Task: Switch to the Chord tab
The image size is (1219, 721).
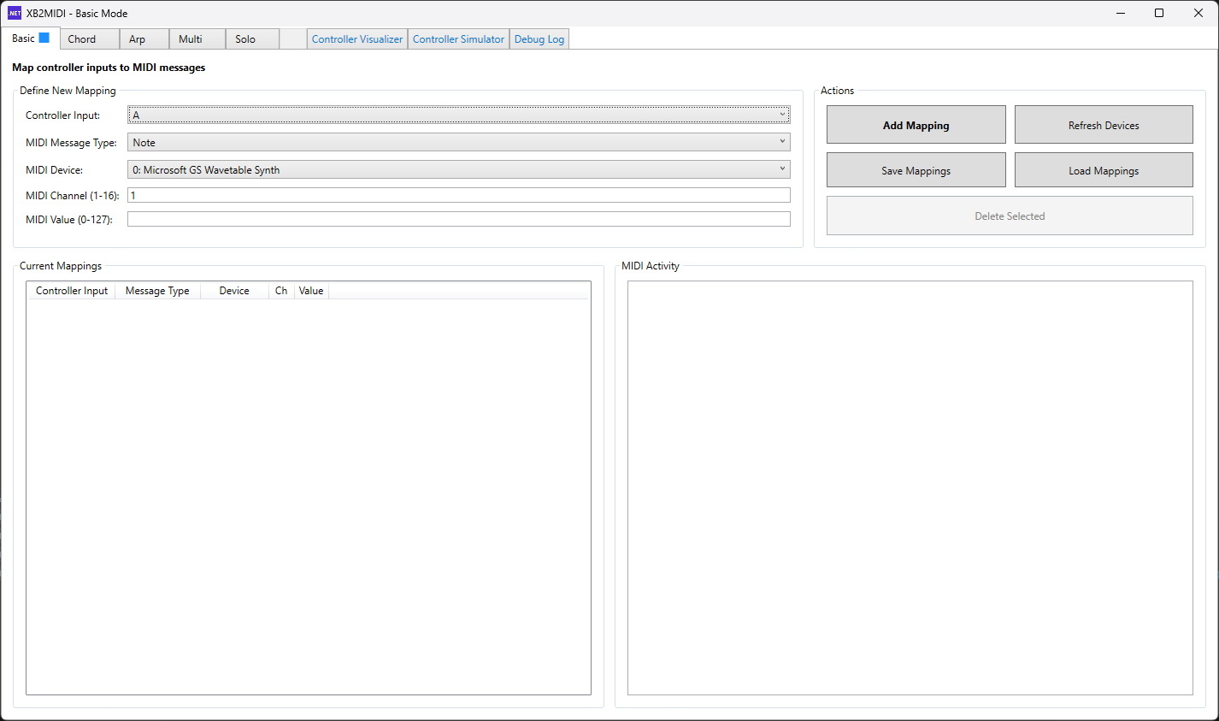Action: click(83, 39)
